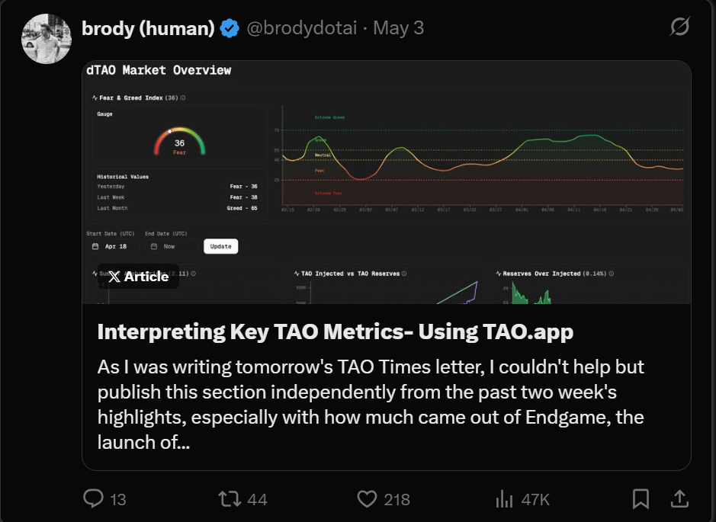
Task: Like the post with heart icon
Action: [367, 499]
